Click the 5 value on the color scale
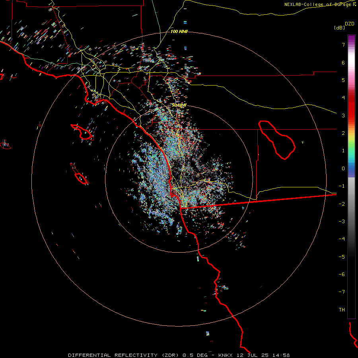Screen dimensions: 358x358 pos(343,80)
